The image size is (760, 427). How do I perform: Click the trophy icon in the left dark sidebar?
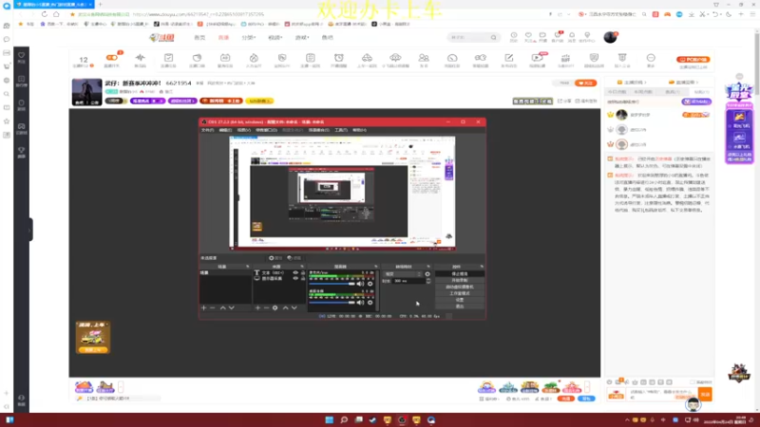(21, 151)
